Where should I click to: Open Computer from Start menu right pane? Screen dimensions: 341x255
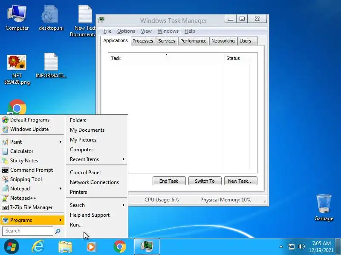97,150
